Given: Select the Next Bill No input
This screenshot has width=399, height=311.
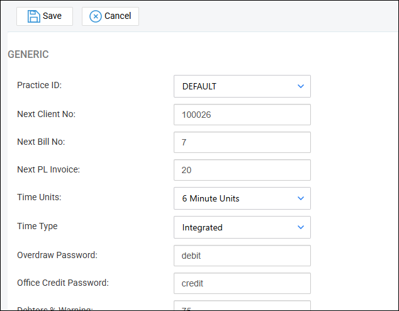Looking at the screenshot, I should 242,142.
